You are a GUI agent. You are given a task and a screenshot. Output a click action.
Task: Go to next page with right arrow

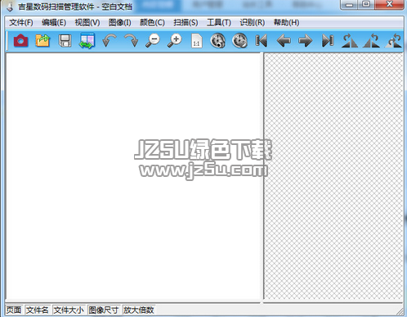[x=306, y=41]
